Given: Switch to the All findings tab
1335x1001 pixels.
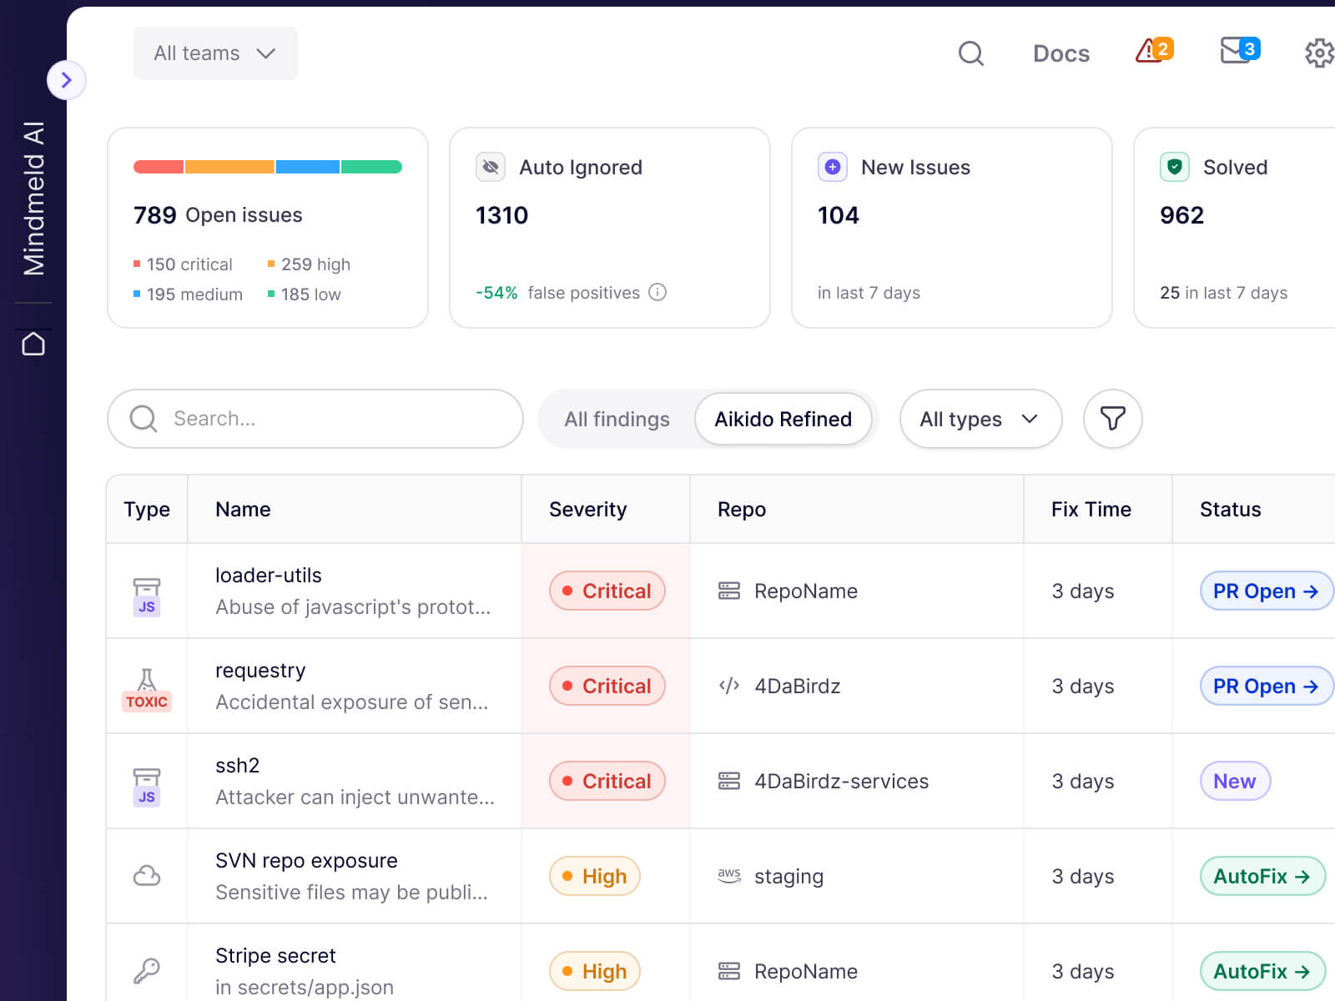Looking at the screenshot, I should (x=617, y=419).
